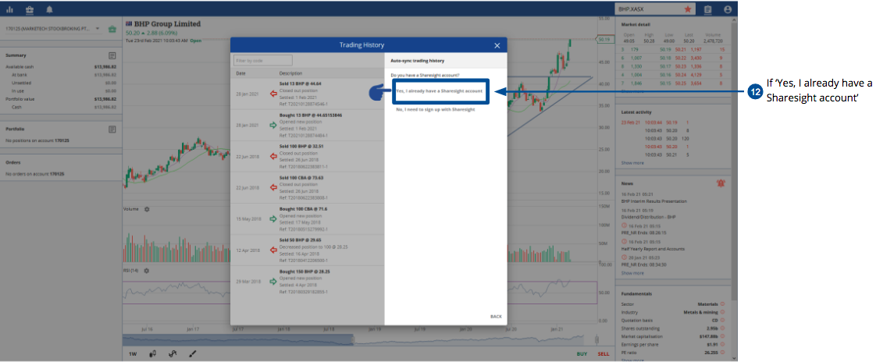Click 'Shares outstanding' row in Fundamentals
The image size is (876, 362).
pos(673,328)
